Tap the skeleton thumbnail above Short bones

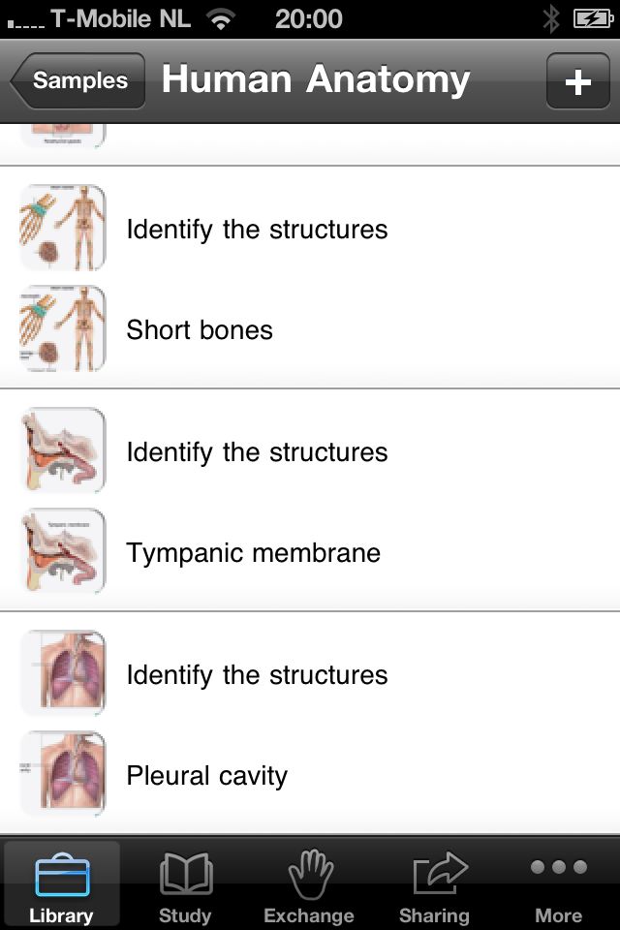point(63,229)
